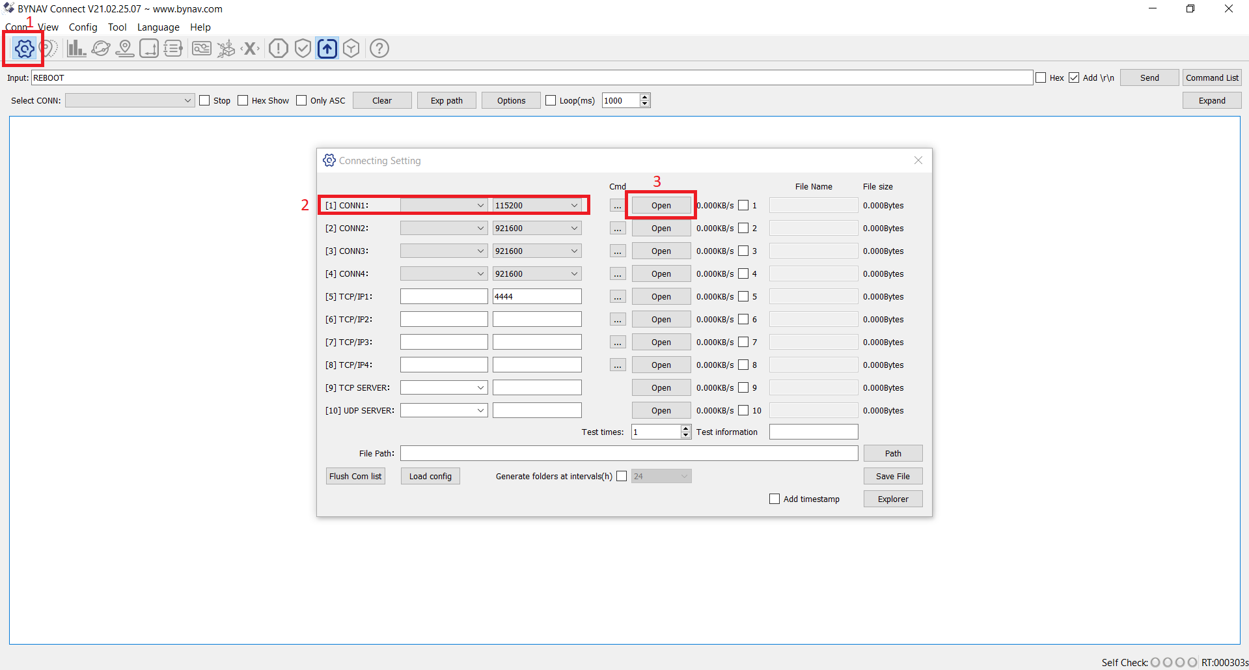Click the upload arrow toolbar icon
This screenshot has width=1249, height=670.
327,49
